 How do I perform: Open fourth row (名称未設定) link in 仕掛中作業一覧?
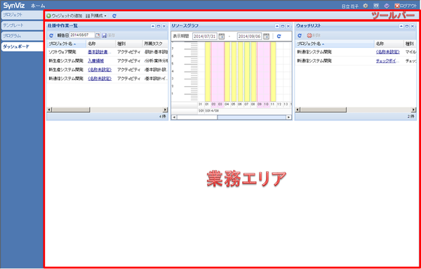point(100,79)
